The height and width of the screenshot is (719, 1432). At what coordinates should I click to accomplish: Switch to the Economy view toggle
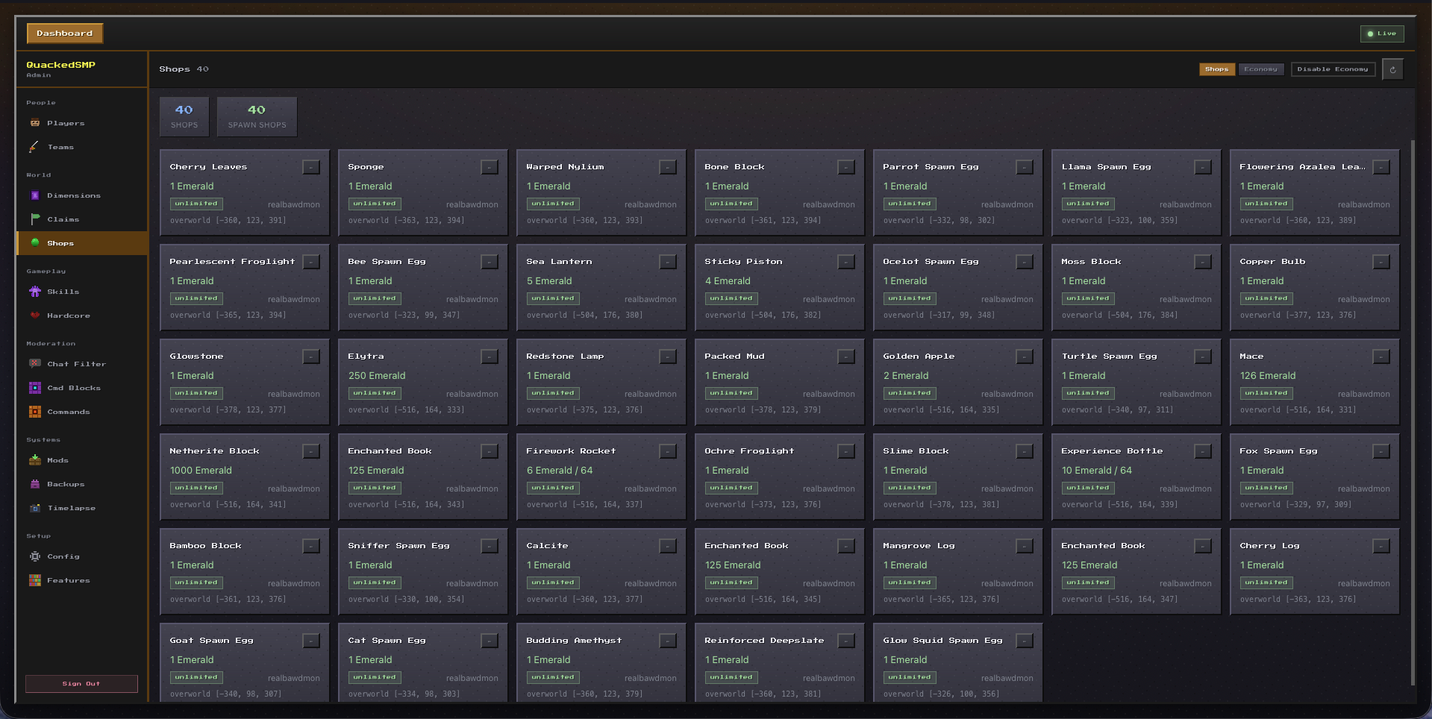coord(1261,69)
